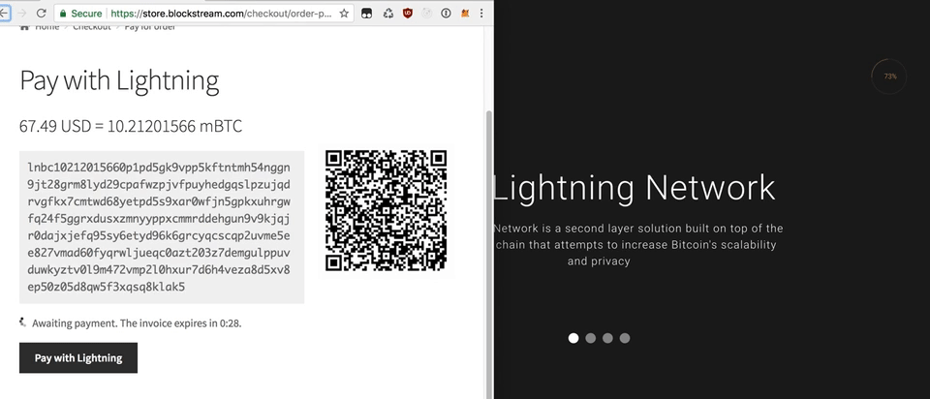Screen dimensions: 930x399
Task: Click the "Awaiting payment" status text
Action: (137, 323)
